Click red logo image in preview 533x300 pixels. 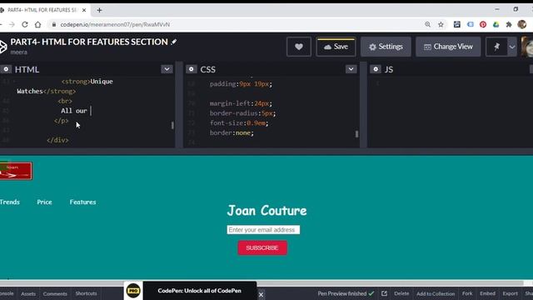16,171
